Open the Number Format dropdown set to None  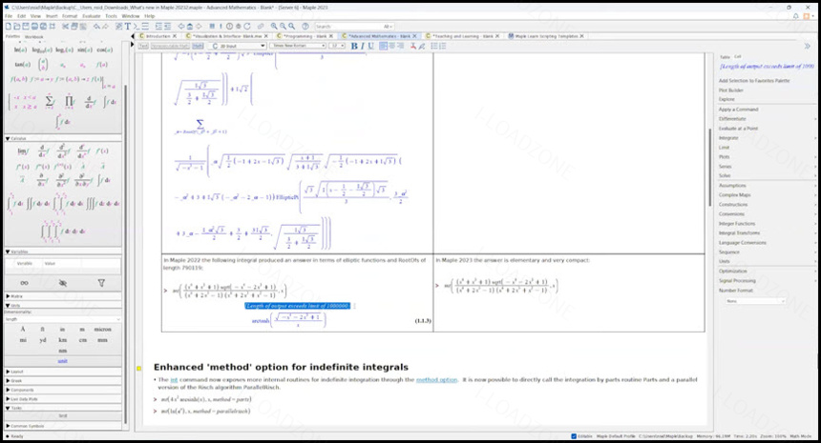click(755, 301)
